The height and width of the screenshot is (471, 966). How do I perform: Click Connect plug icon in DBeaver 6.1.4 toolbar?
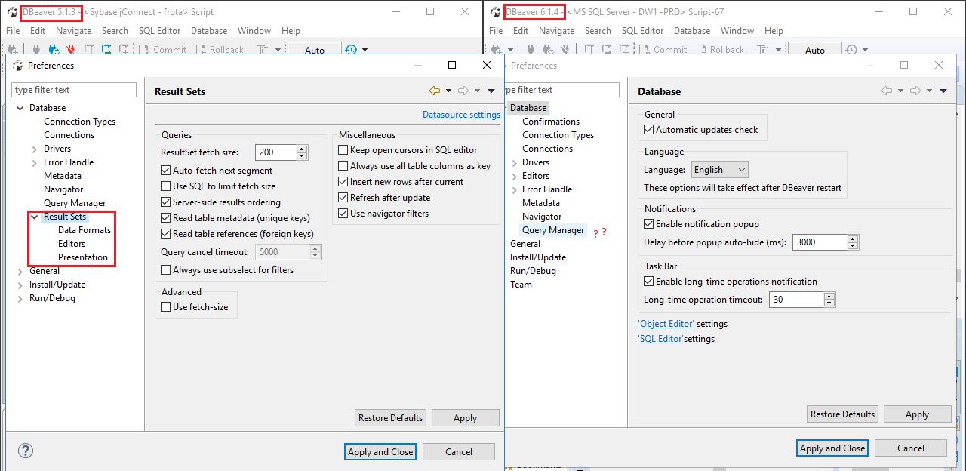tap(531, 49)
